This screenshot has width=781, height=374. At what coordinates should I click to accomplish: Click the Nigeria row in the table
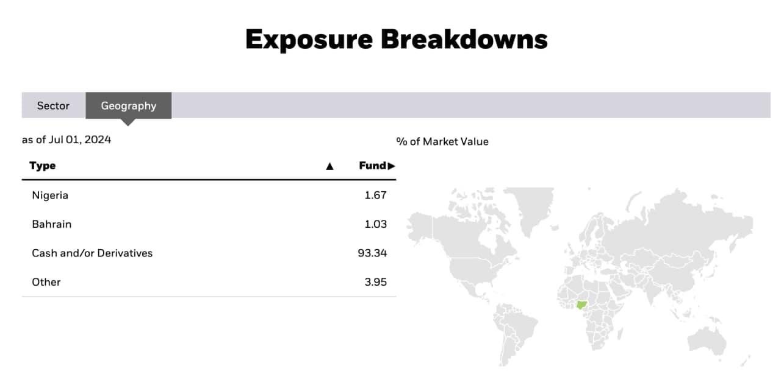209,196
